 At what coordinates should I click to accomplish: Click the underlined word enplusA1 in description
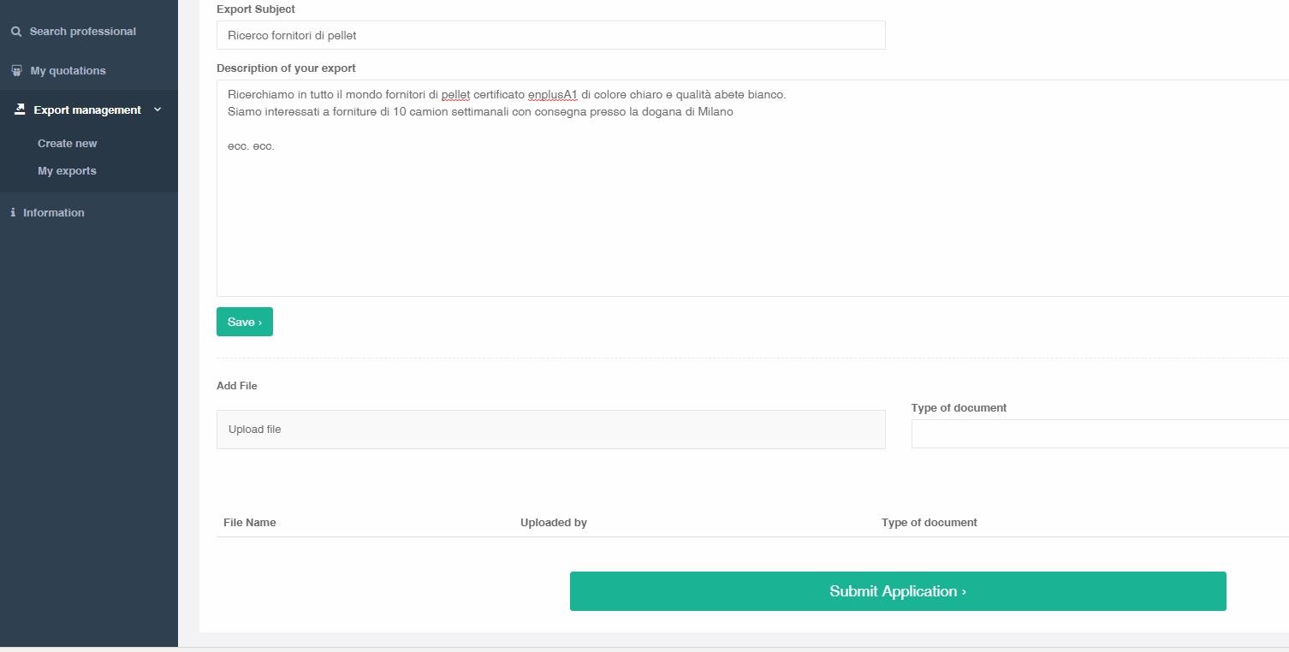(553, 94)
